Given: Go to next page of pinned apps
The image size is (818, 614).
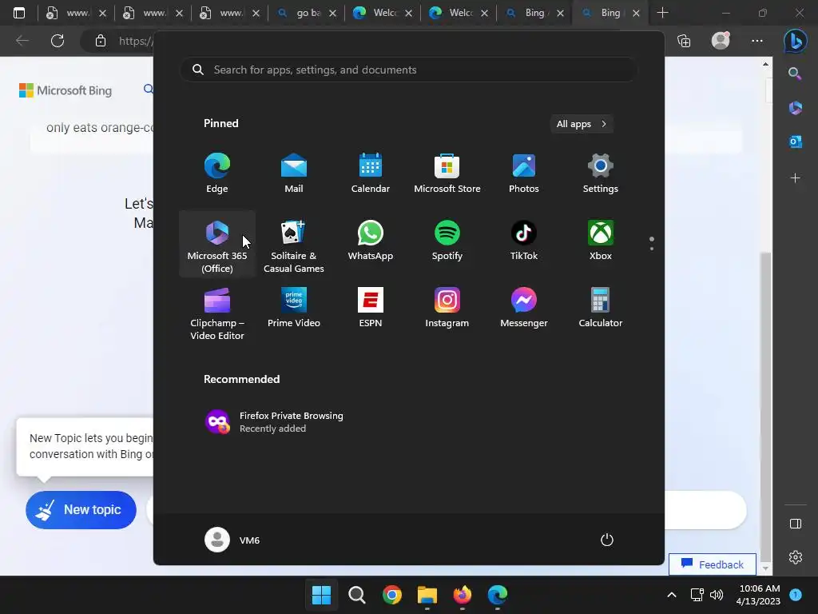Looking at the screenshot, I should (652, 249).
